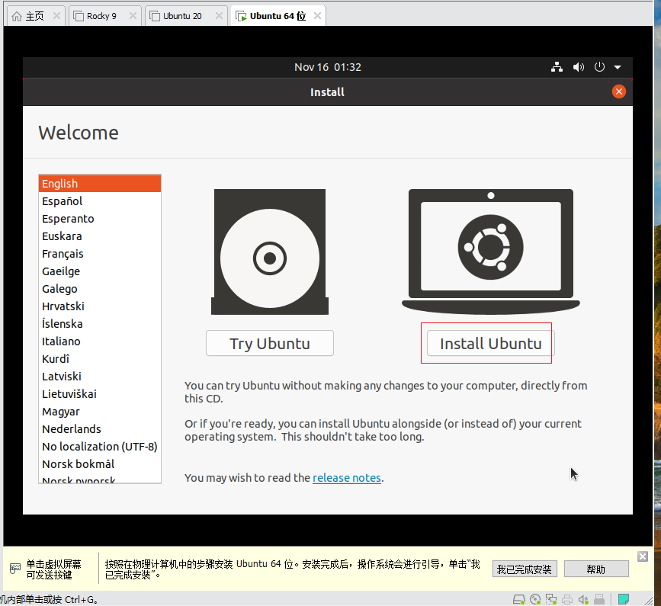Select Norsk bokmål in the language list
Viewport: 661px width, 606px height.
[x=99, y=464]
